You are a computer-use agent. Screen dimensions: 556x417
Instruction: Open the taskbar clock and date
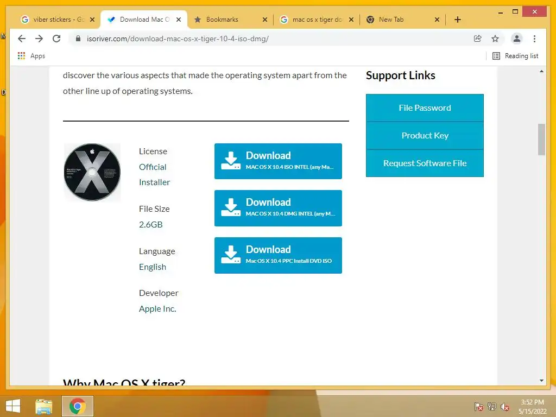pos(532,407)
